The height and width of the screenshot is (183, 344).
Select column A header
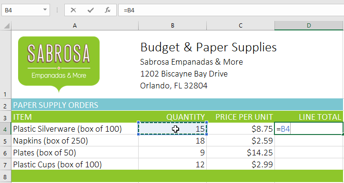click(x=75, y=26)
